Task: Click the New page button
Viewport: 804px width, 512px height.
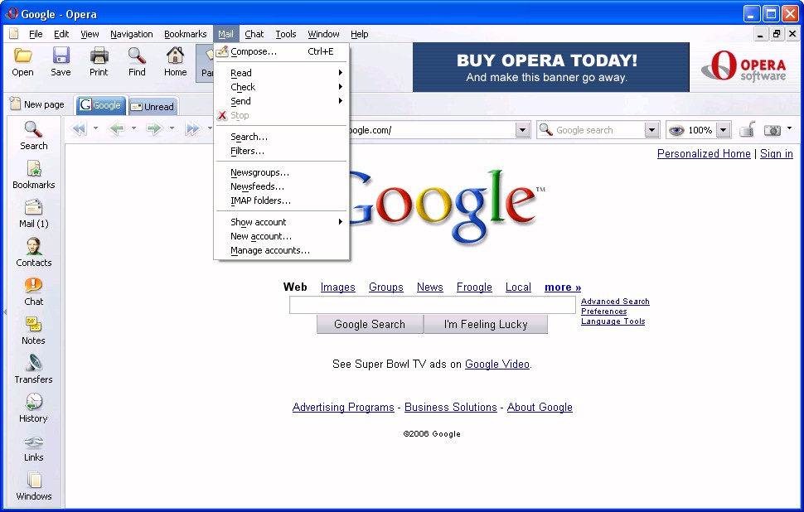Action: [x=37, y=104]
